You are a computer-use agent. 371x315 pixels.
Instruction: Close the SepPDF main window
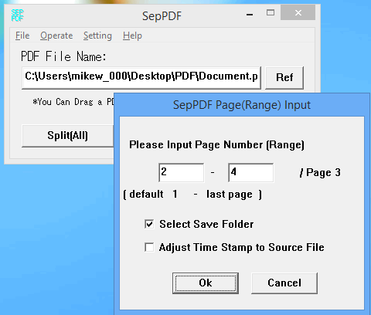click(x=298, y=13)
